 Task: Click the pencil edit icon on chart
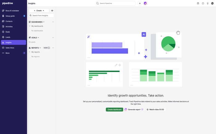(x=116, y=65)
